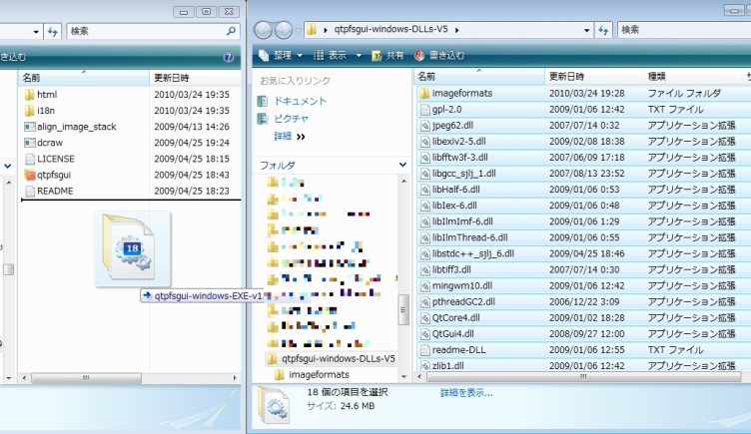
Task: Click the i18n folder icon in left window
Action: pos(29,111)
